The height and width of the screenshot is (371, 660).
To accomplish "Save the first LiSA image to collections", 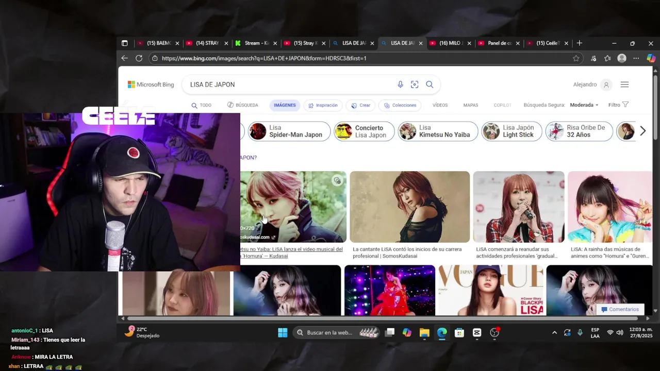I will pyautogui.click(x=337, y=181).
